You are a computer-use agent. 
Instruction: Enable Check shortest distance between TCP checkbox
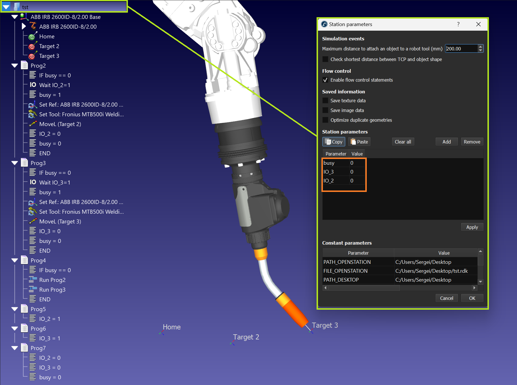pyautogui.click(x=325, y=59)
